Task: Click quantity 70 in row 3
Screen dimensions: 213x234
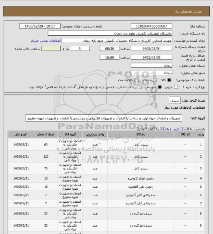Action: point(46,169)
